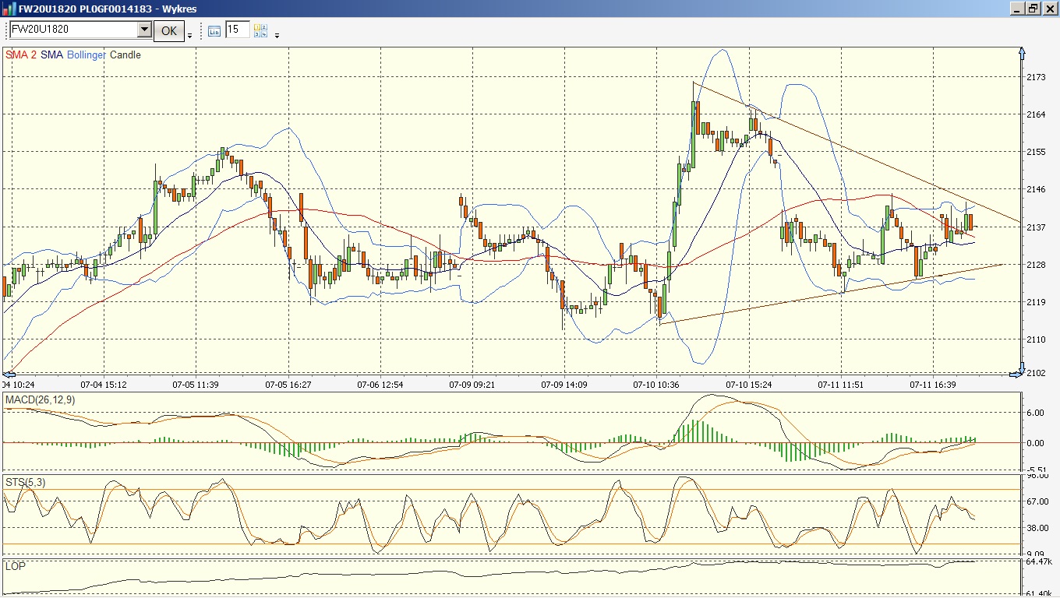Viewport: 1060px width, 598px height.
Task: Expand toolbar options arrow next to OK
Action: 190,35
